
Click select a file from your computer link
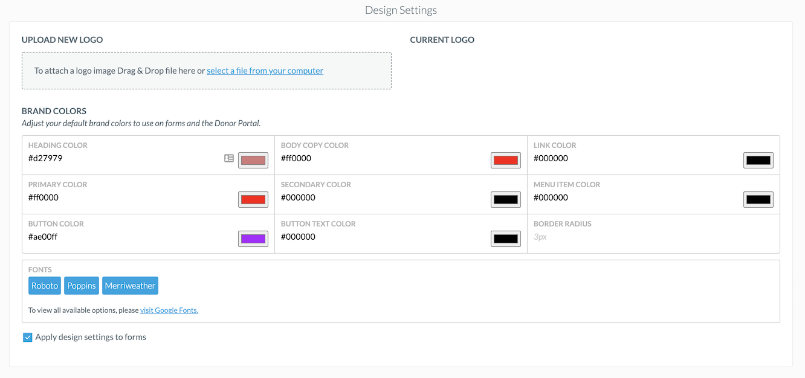point(265,71)
